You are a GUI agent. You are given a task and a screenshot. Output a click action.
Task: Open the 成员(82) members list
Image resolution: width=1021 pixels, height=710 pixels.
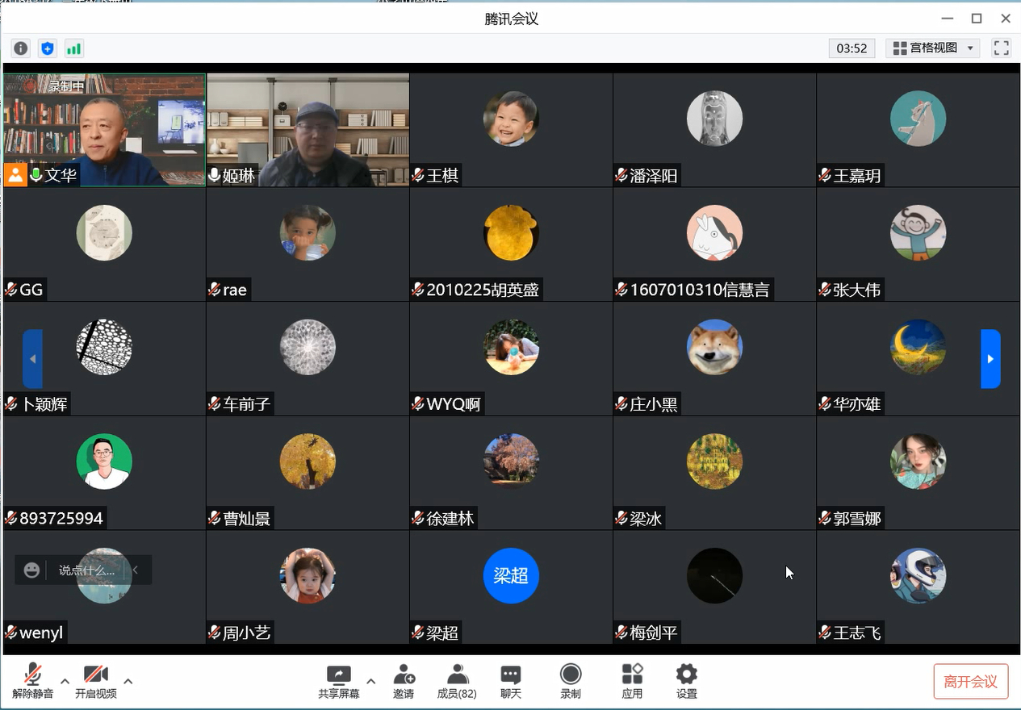coord(457,681)
